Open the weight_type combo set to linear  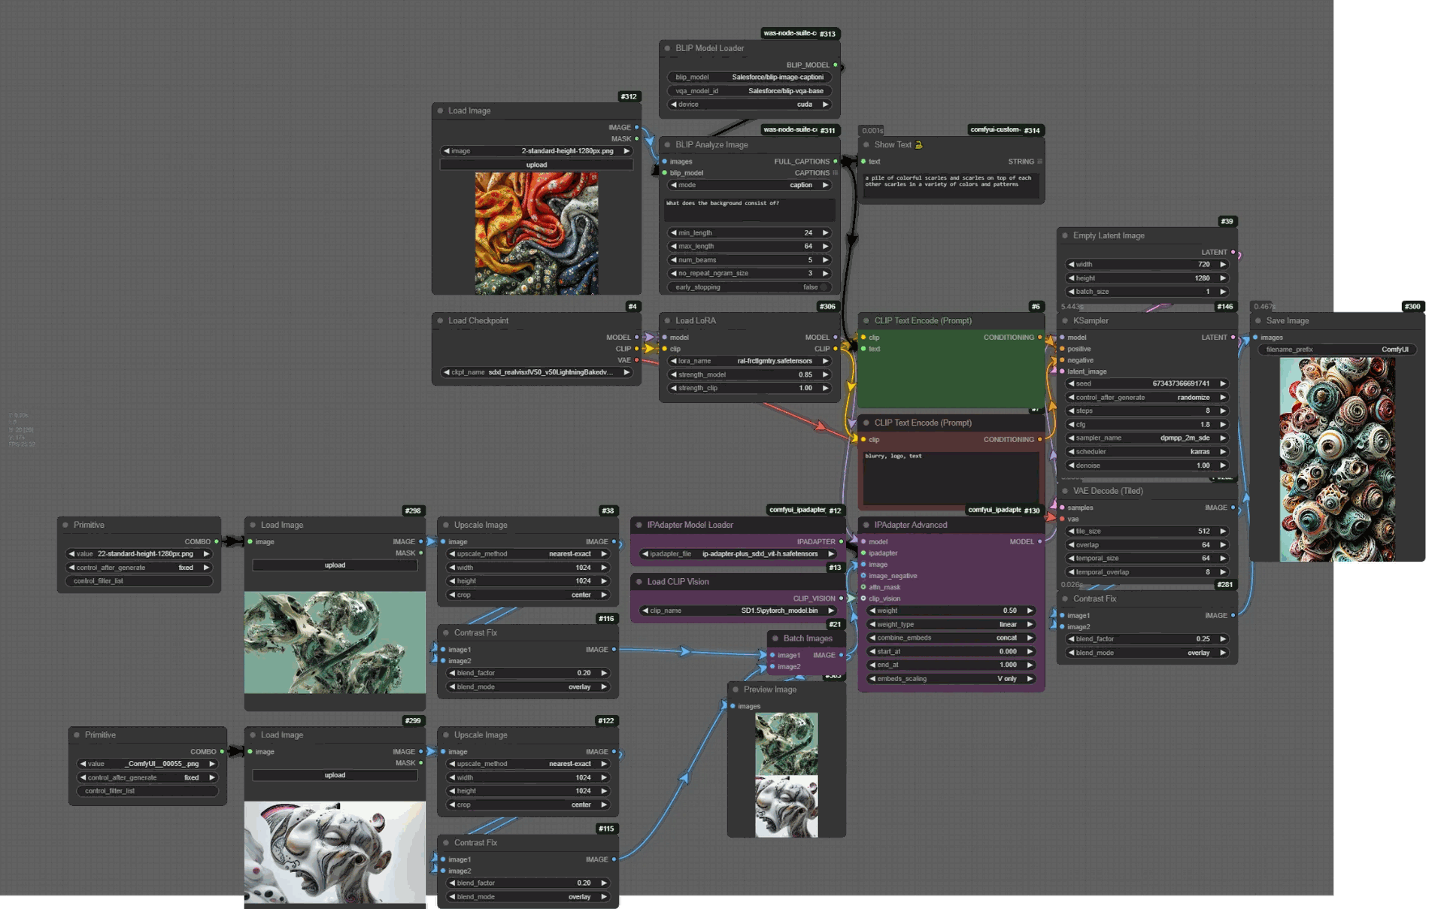point(950,625)
